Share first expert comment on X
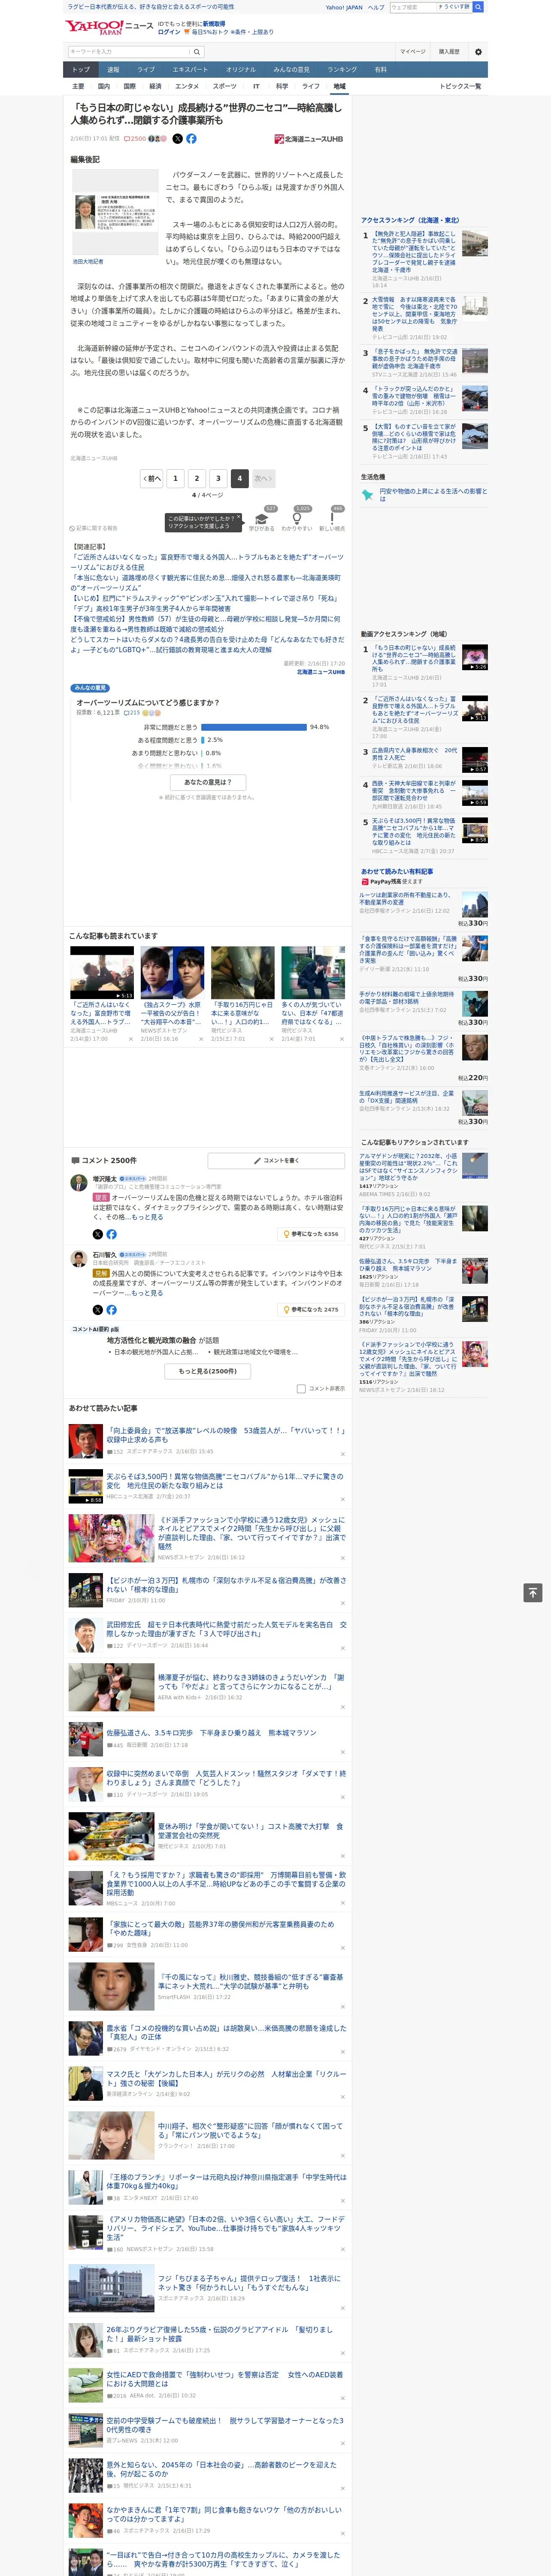The width and height of the screenshot is (551, 2576). [x=98, y=1234]
